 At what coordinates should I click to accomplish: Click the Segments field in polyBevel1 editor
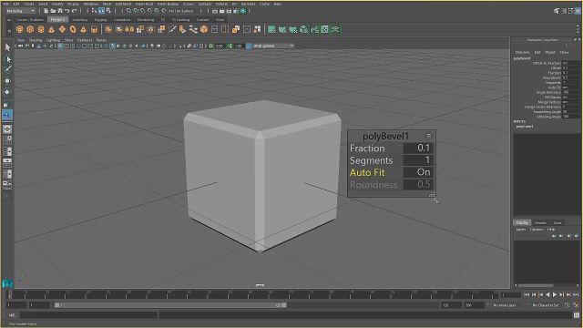coord(418,160)
